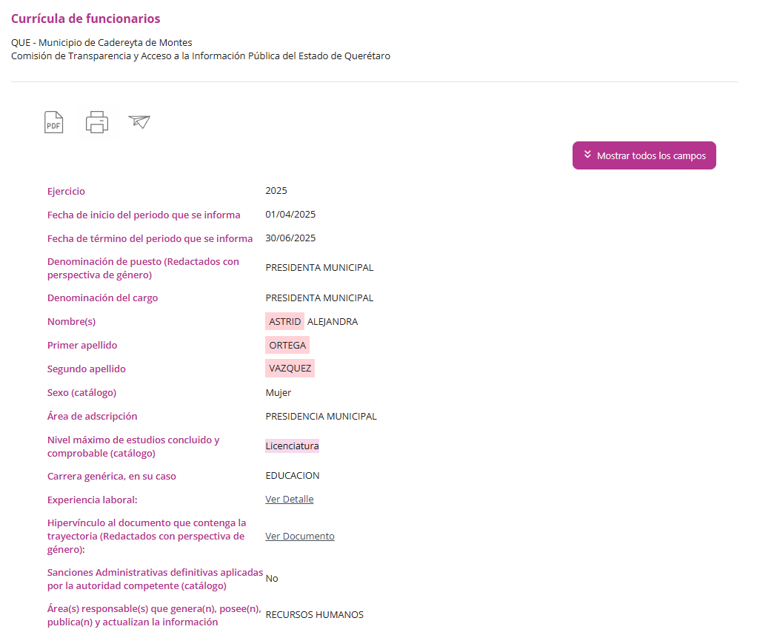Download the record as PDF
757x635 pixels.
[x=53, y=122]
